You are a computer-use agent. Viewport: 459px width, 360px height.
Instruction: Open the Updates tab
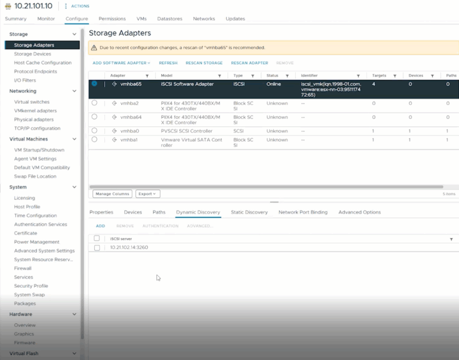click(x=235, y=19)
